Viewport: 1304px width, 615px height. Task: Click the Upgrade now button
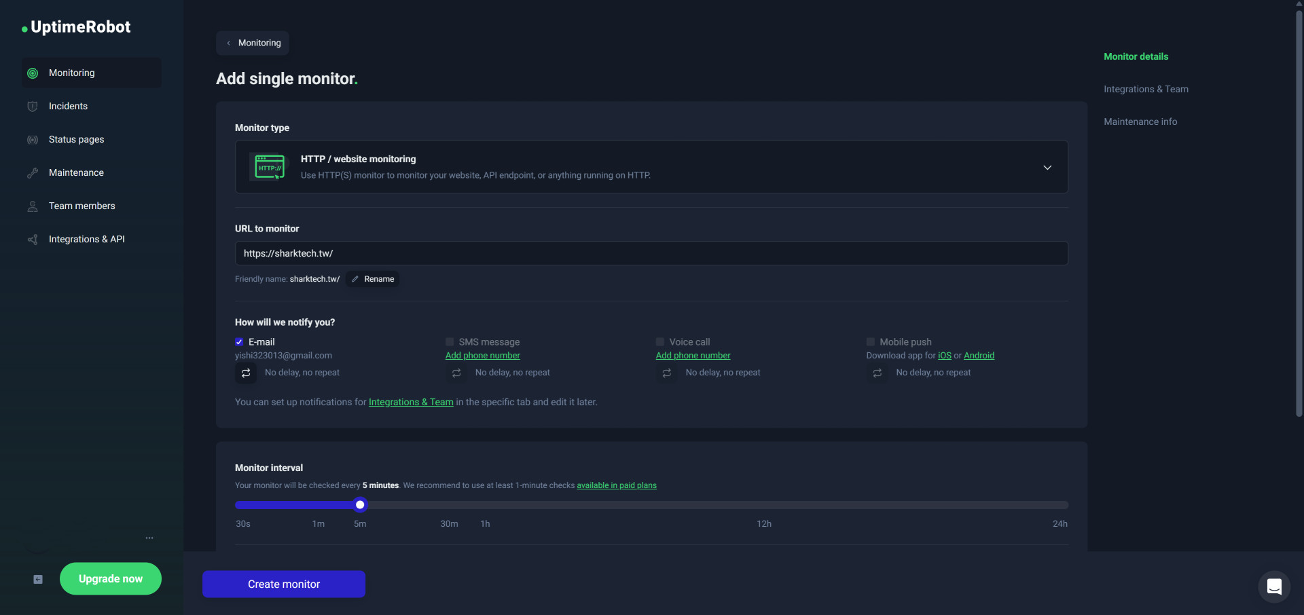(x=111, y=579)
